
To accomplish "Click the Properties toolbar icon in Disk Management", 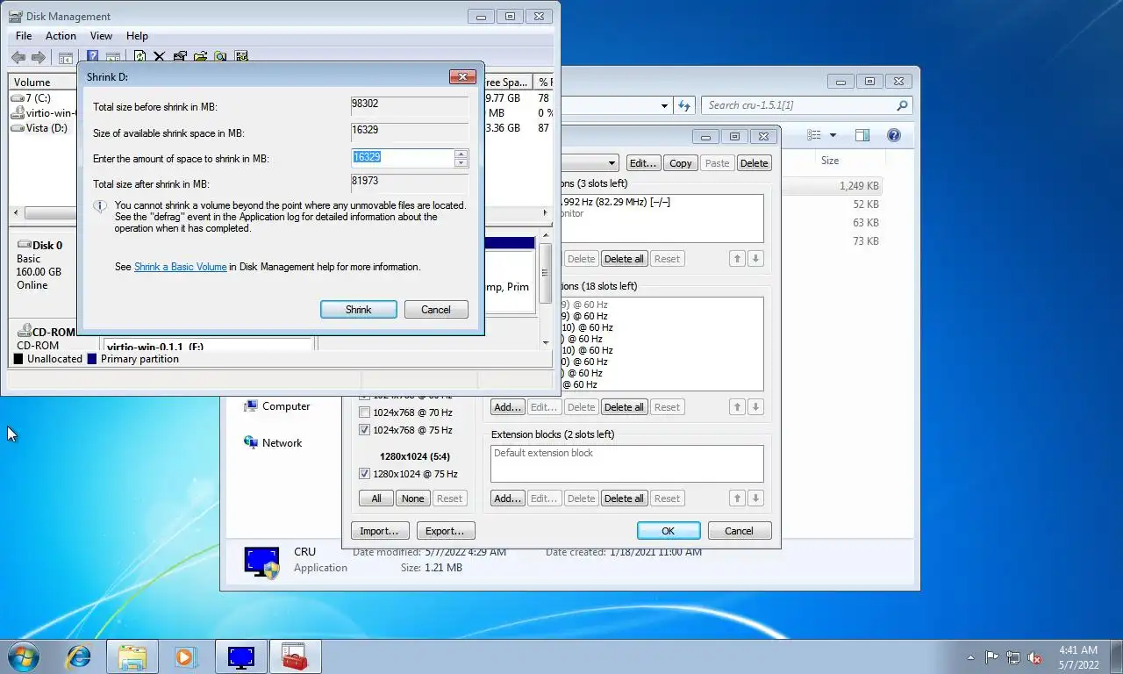I will pos(180,57).
